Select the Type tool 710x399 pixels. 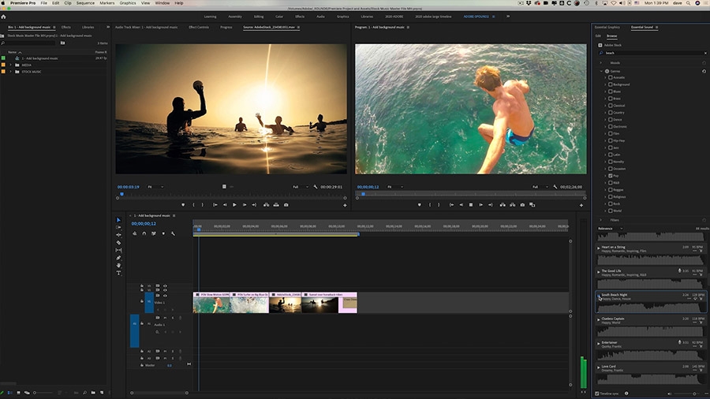tap(118, 273)
